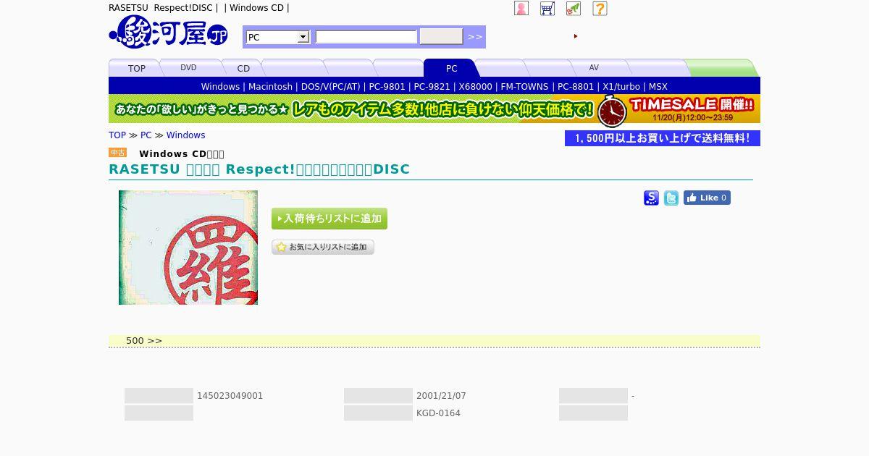This screenshot has width=869, height=456.
Task: Click the small red arrow in header
Action: 576,36
